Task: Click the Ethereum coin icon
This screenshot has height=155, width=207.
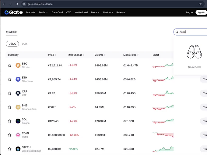Action: tap(18, 79)
